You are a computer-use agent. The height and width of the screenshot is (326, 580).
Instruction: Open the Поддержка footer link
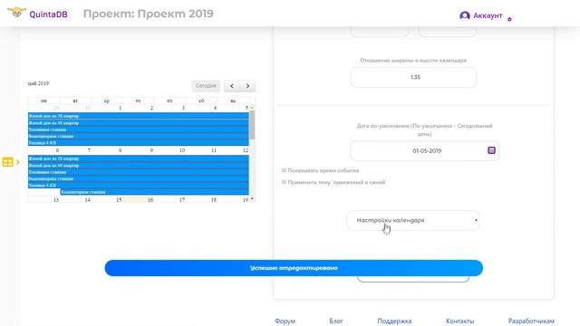[x=394, y=321]
